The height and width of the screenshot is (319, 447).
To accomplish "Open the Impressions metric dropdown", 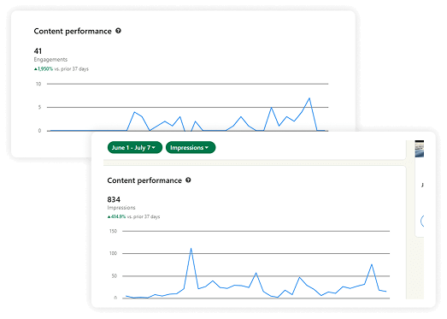I will point(191,147).
